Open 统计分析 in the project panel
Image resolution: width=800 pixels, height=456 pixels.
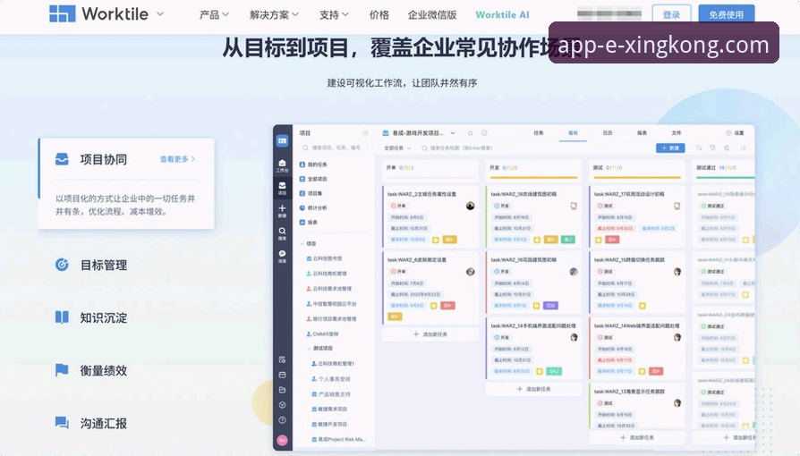coord(313,207)
